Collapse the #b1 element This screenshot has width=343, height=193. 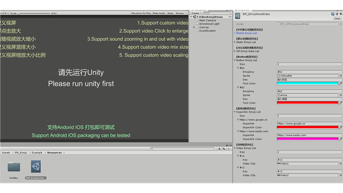[x=238, y=68]
